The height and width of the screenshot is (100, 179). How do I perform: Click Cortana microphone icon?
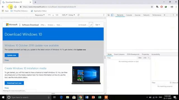[x=49, y=97]
